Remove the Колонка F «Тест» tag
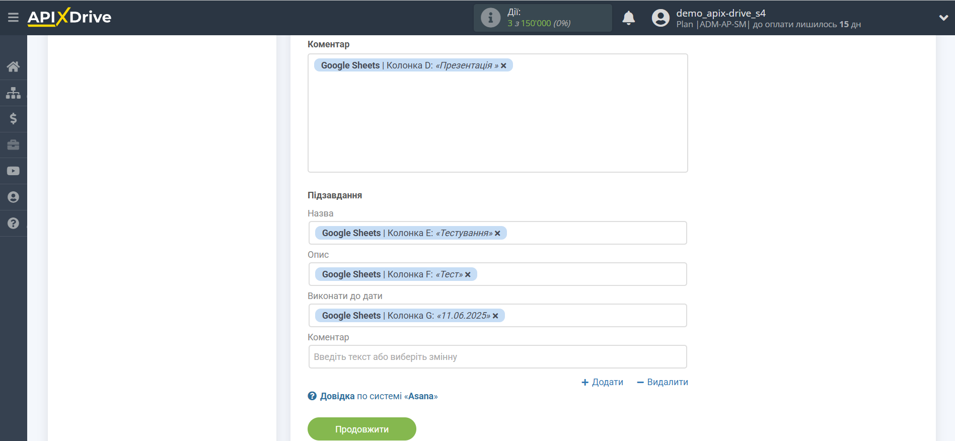The width and height of the screenshot is (955, 441). click(x=468, y=274)
